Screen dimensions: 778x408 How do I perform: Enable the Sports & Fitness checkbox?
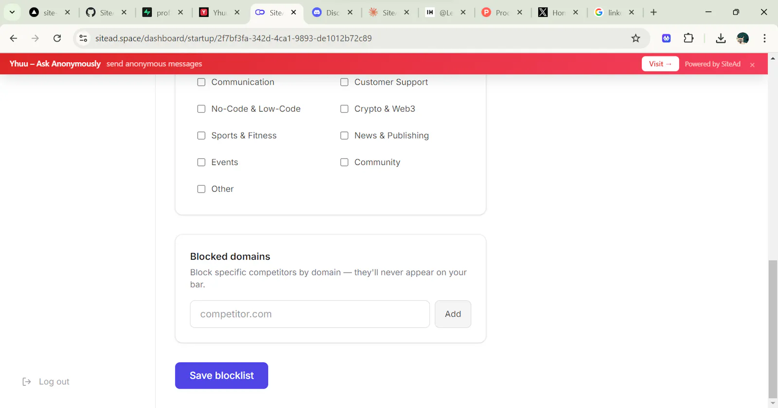click(201, 136)
